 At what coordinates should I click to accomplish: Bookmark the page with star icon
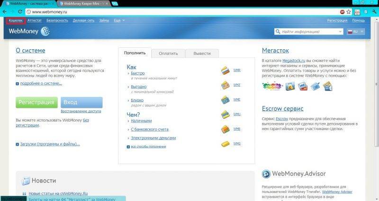point(349,11)
